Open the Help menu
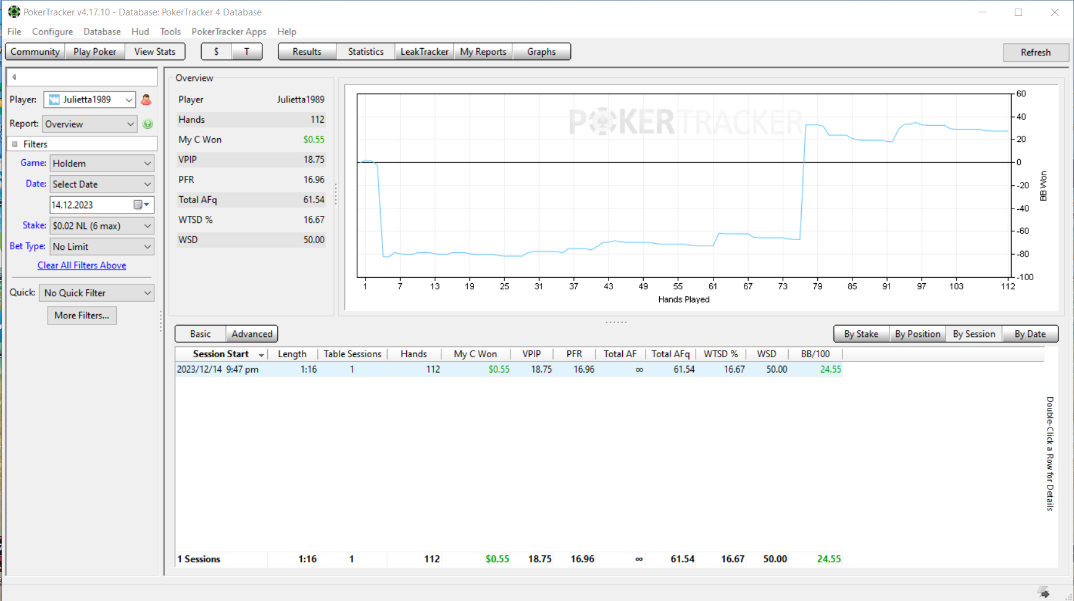 point(286,31)
